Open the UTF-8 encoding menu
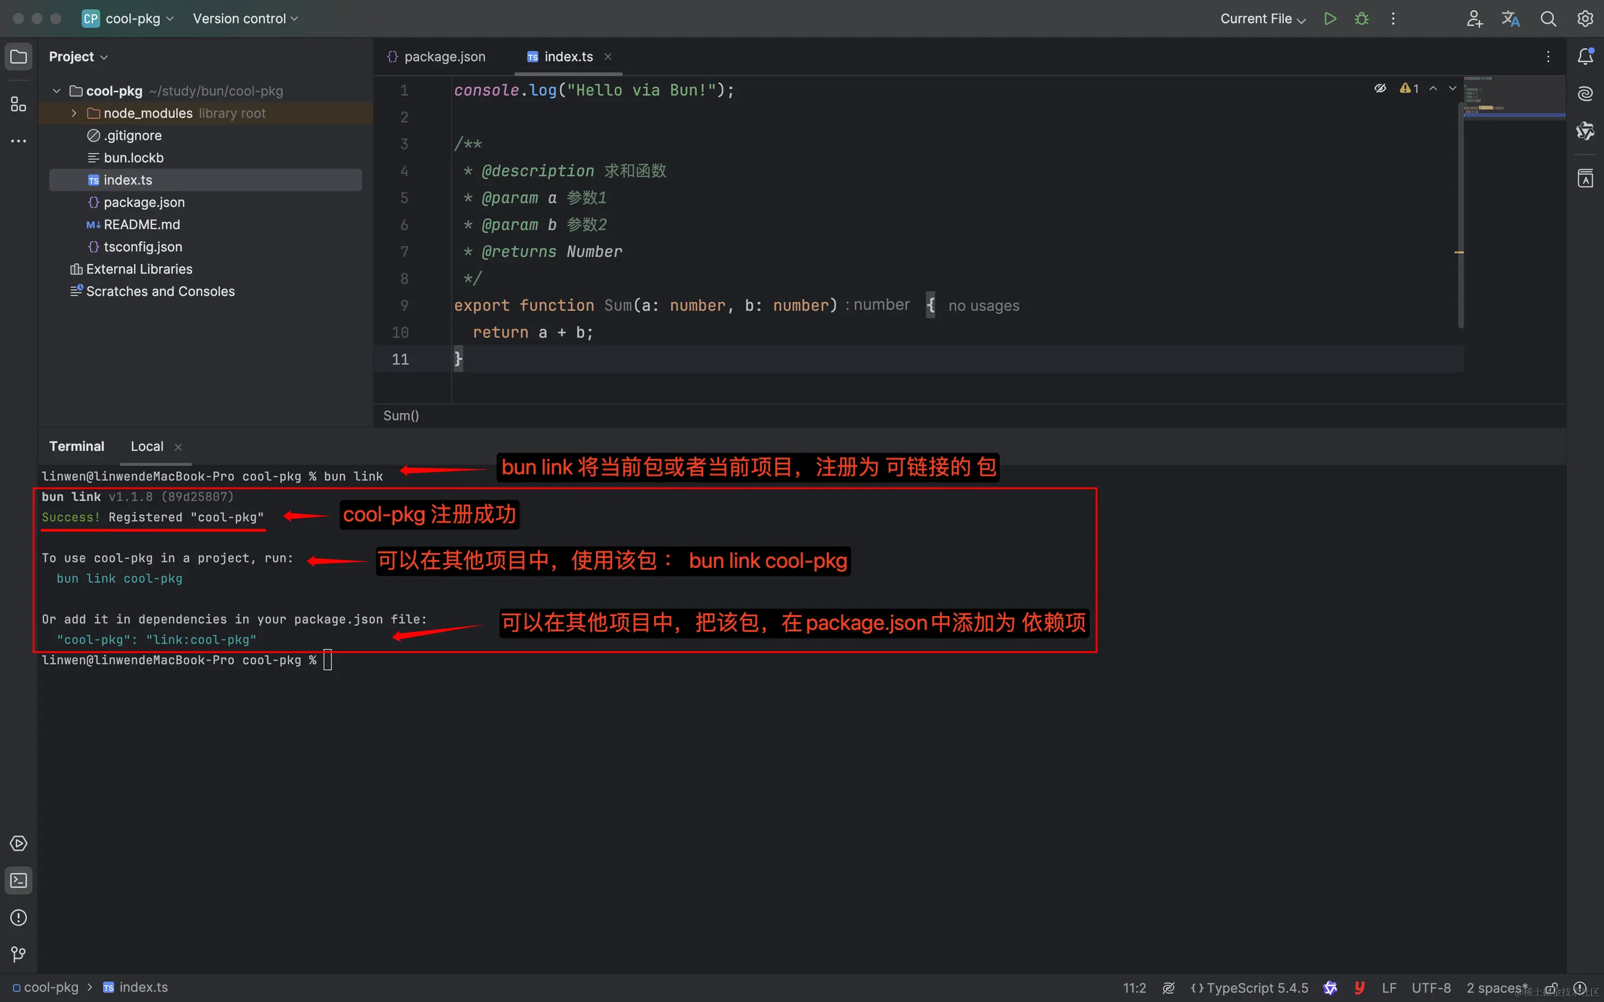1604x1002 pixels. [x=1431, y=987]
